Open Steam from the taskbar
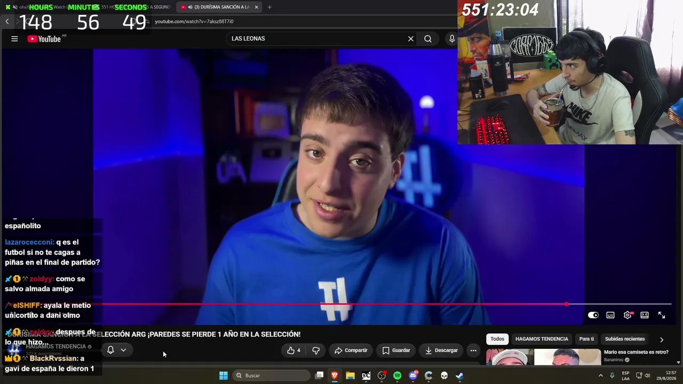 coord(459,375)
